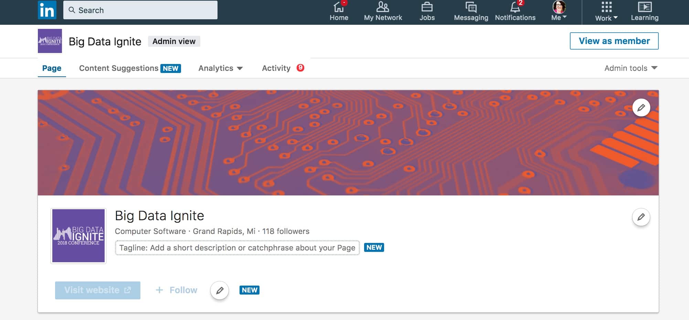Screen dimensions: 689x320
Task: Open the Activity tab
Action: point(276,68)
